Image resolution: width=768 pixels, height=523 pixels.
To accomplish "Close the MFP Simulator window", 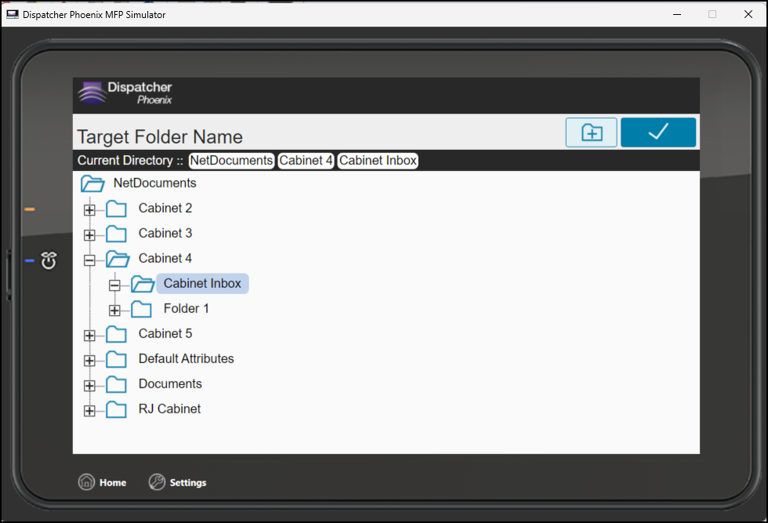I will [x=748, y=14].
